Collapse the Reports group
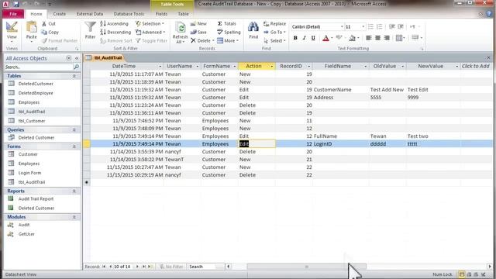The width and height of the screenshot is (496, 279). 74,191
